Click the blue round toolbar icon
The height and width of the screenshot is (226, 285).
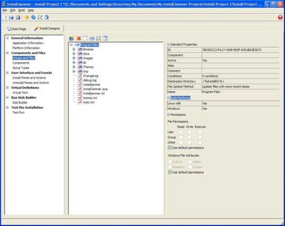click(x=33, y=17)
